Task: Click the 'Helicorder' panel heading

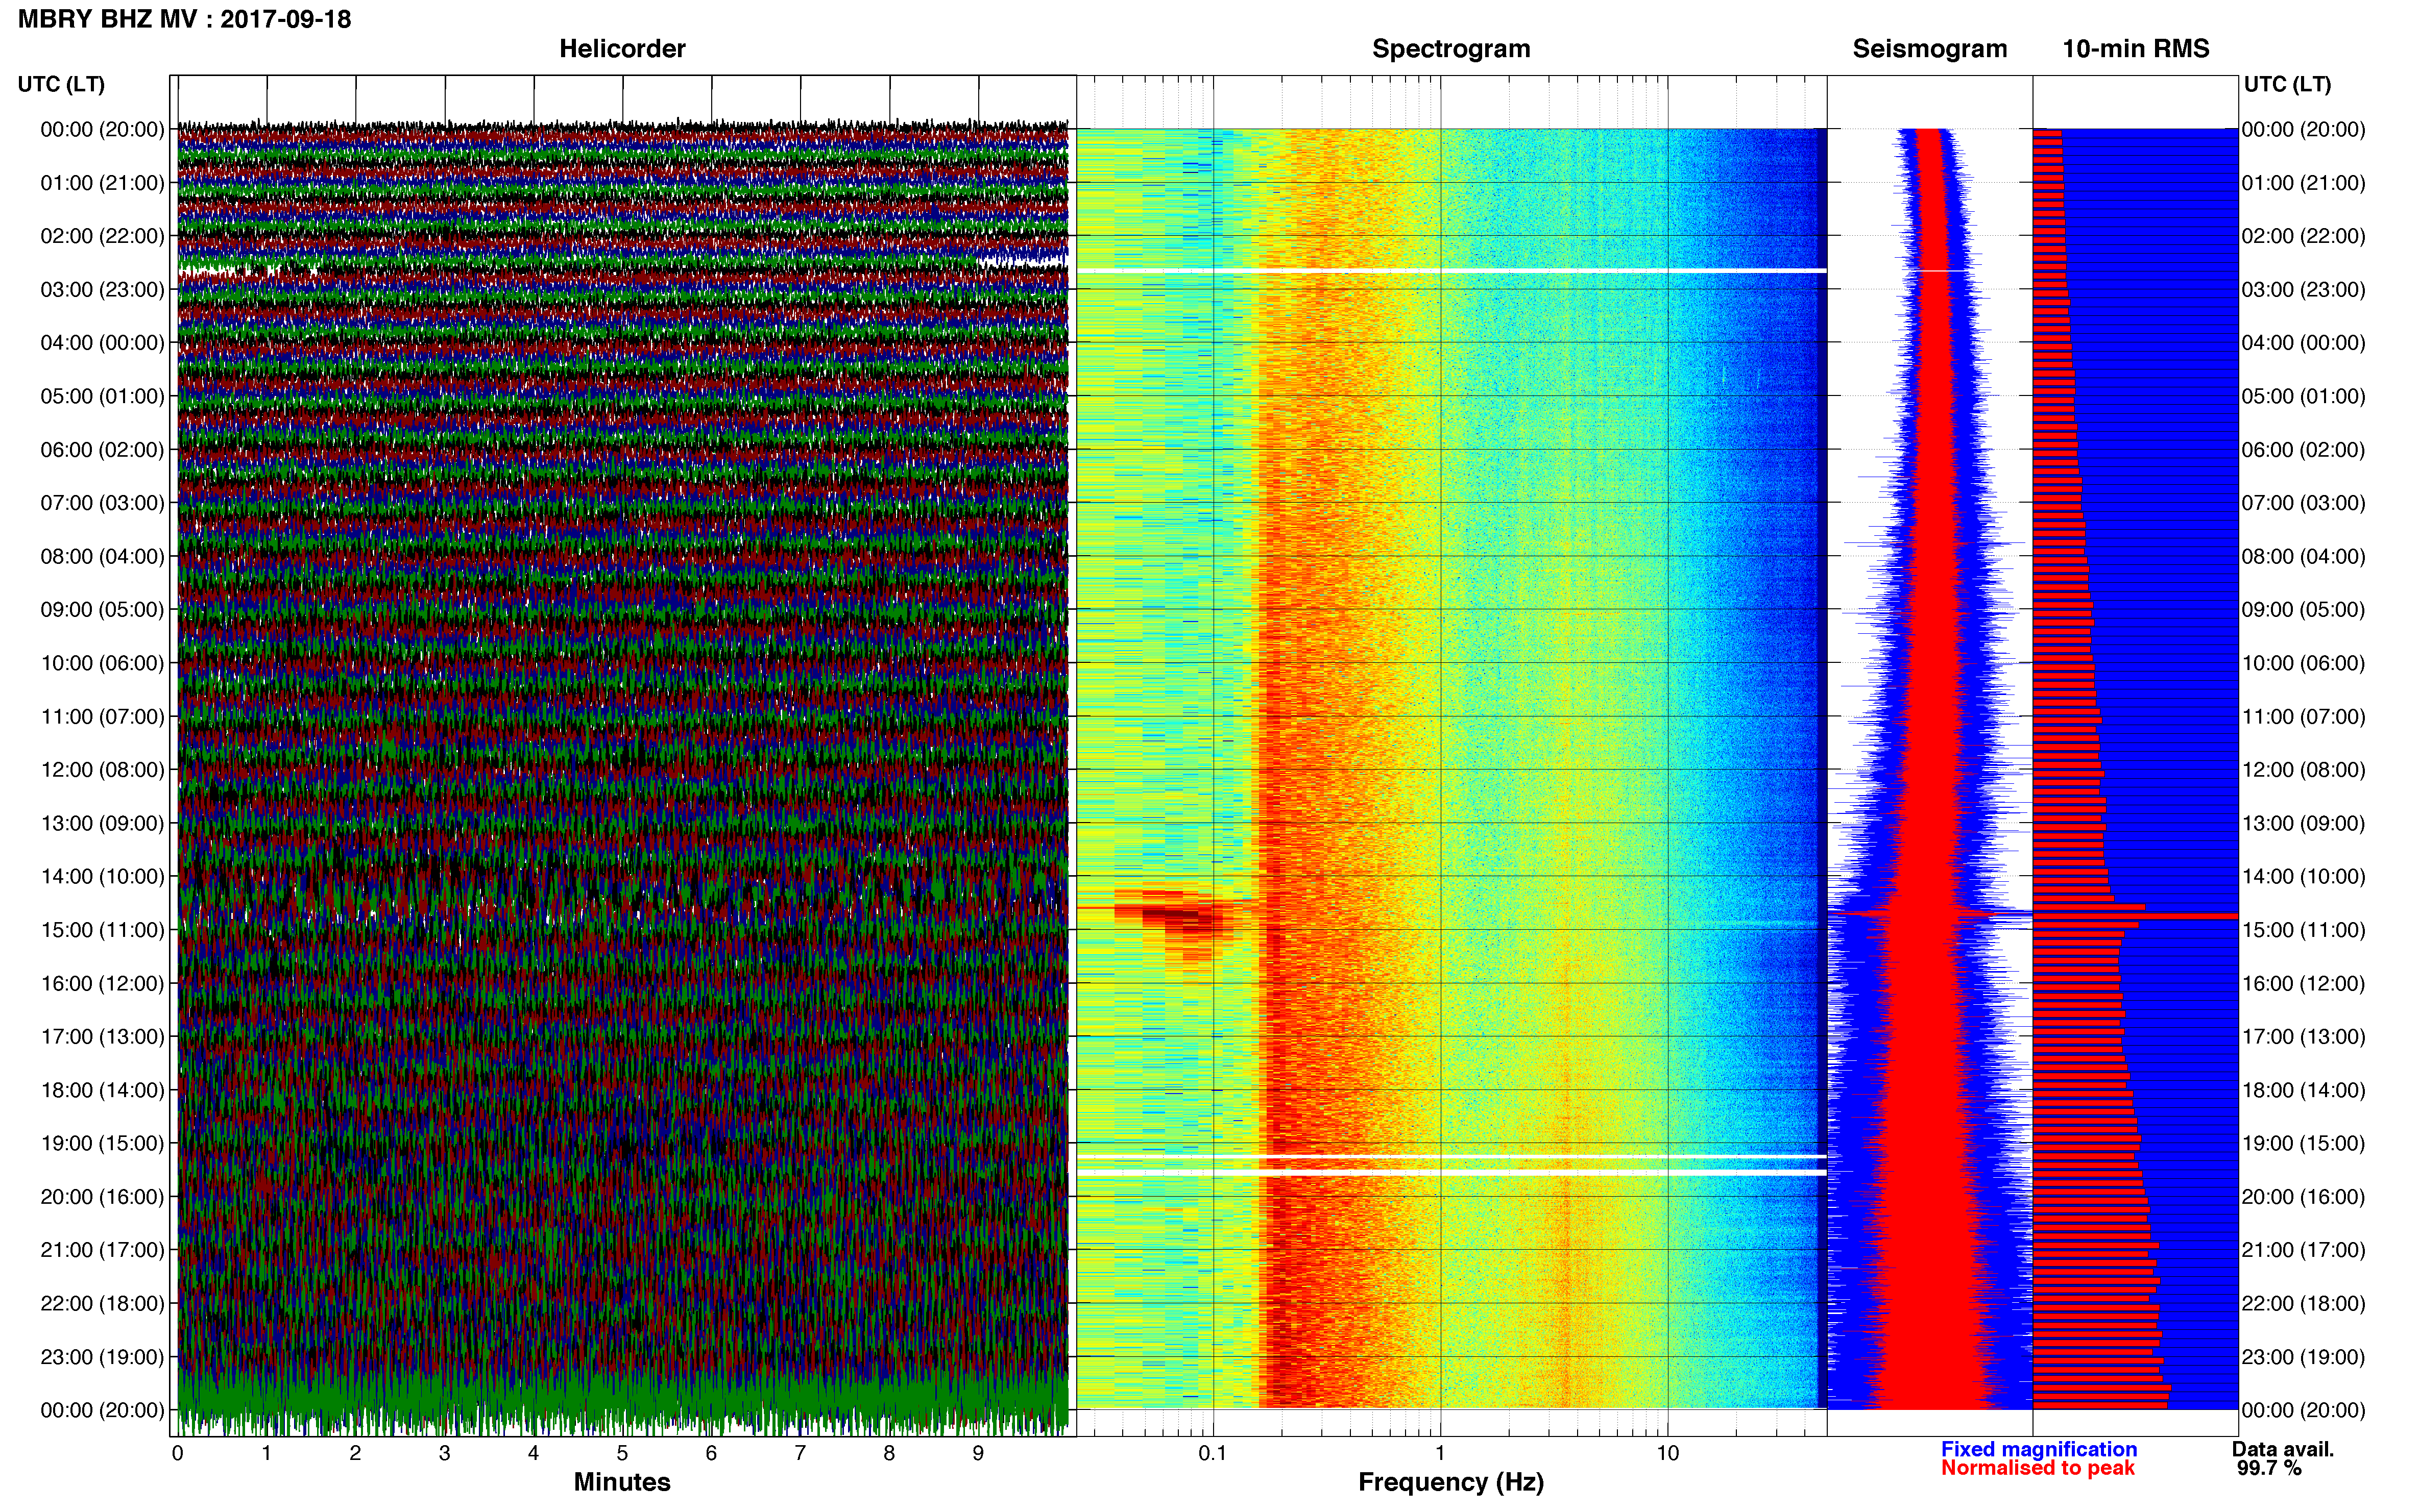Action: tap(622, 49)
